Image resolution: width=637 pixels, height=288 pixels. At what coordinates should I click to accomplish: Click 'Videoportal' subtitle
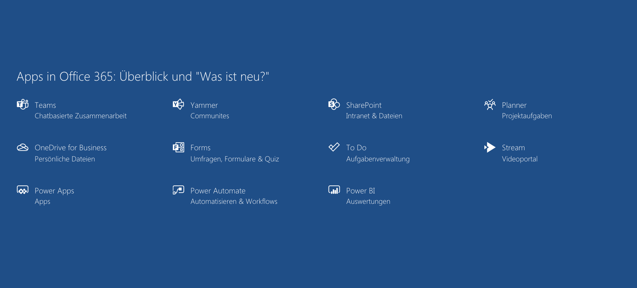click(x=520, y=159)
